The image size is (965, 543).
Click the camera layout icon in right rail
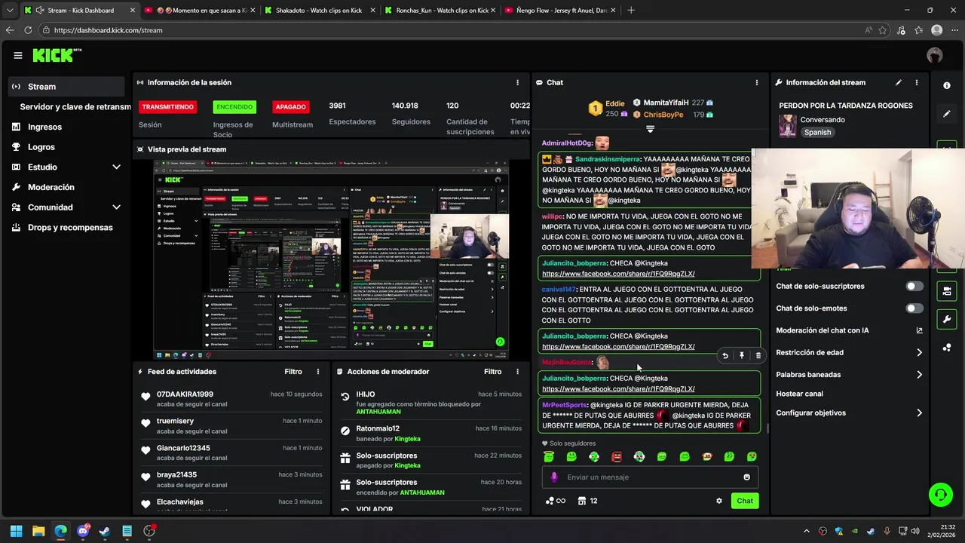pyautogui.click(x=947, y=290)
